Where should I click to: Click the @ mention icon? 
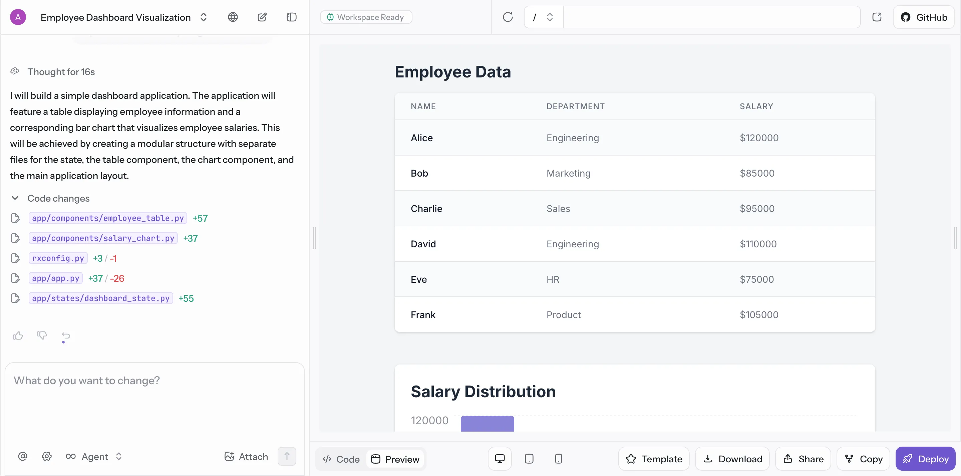pyautogui.click(x=23, y=456)
